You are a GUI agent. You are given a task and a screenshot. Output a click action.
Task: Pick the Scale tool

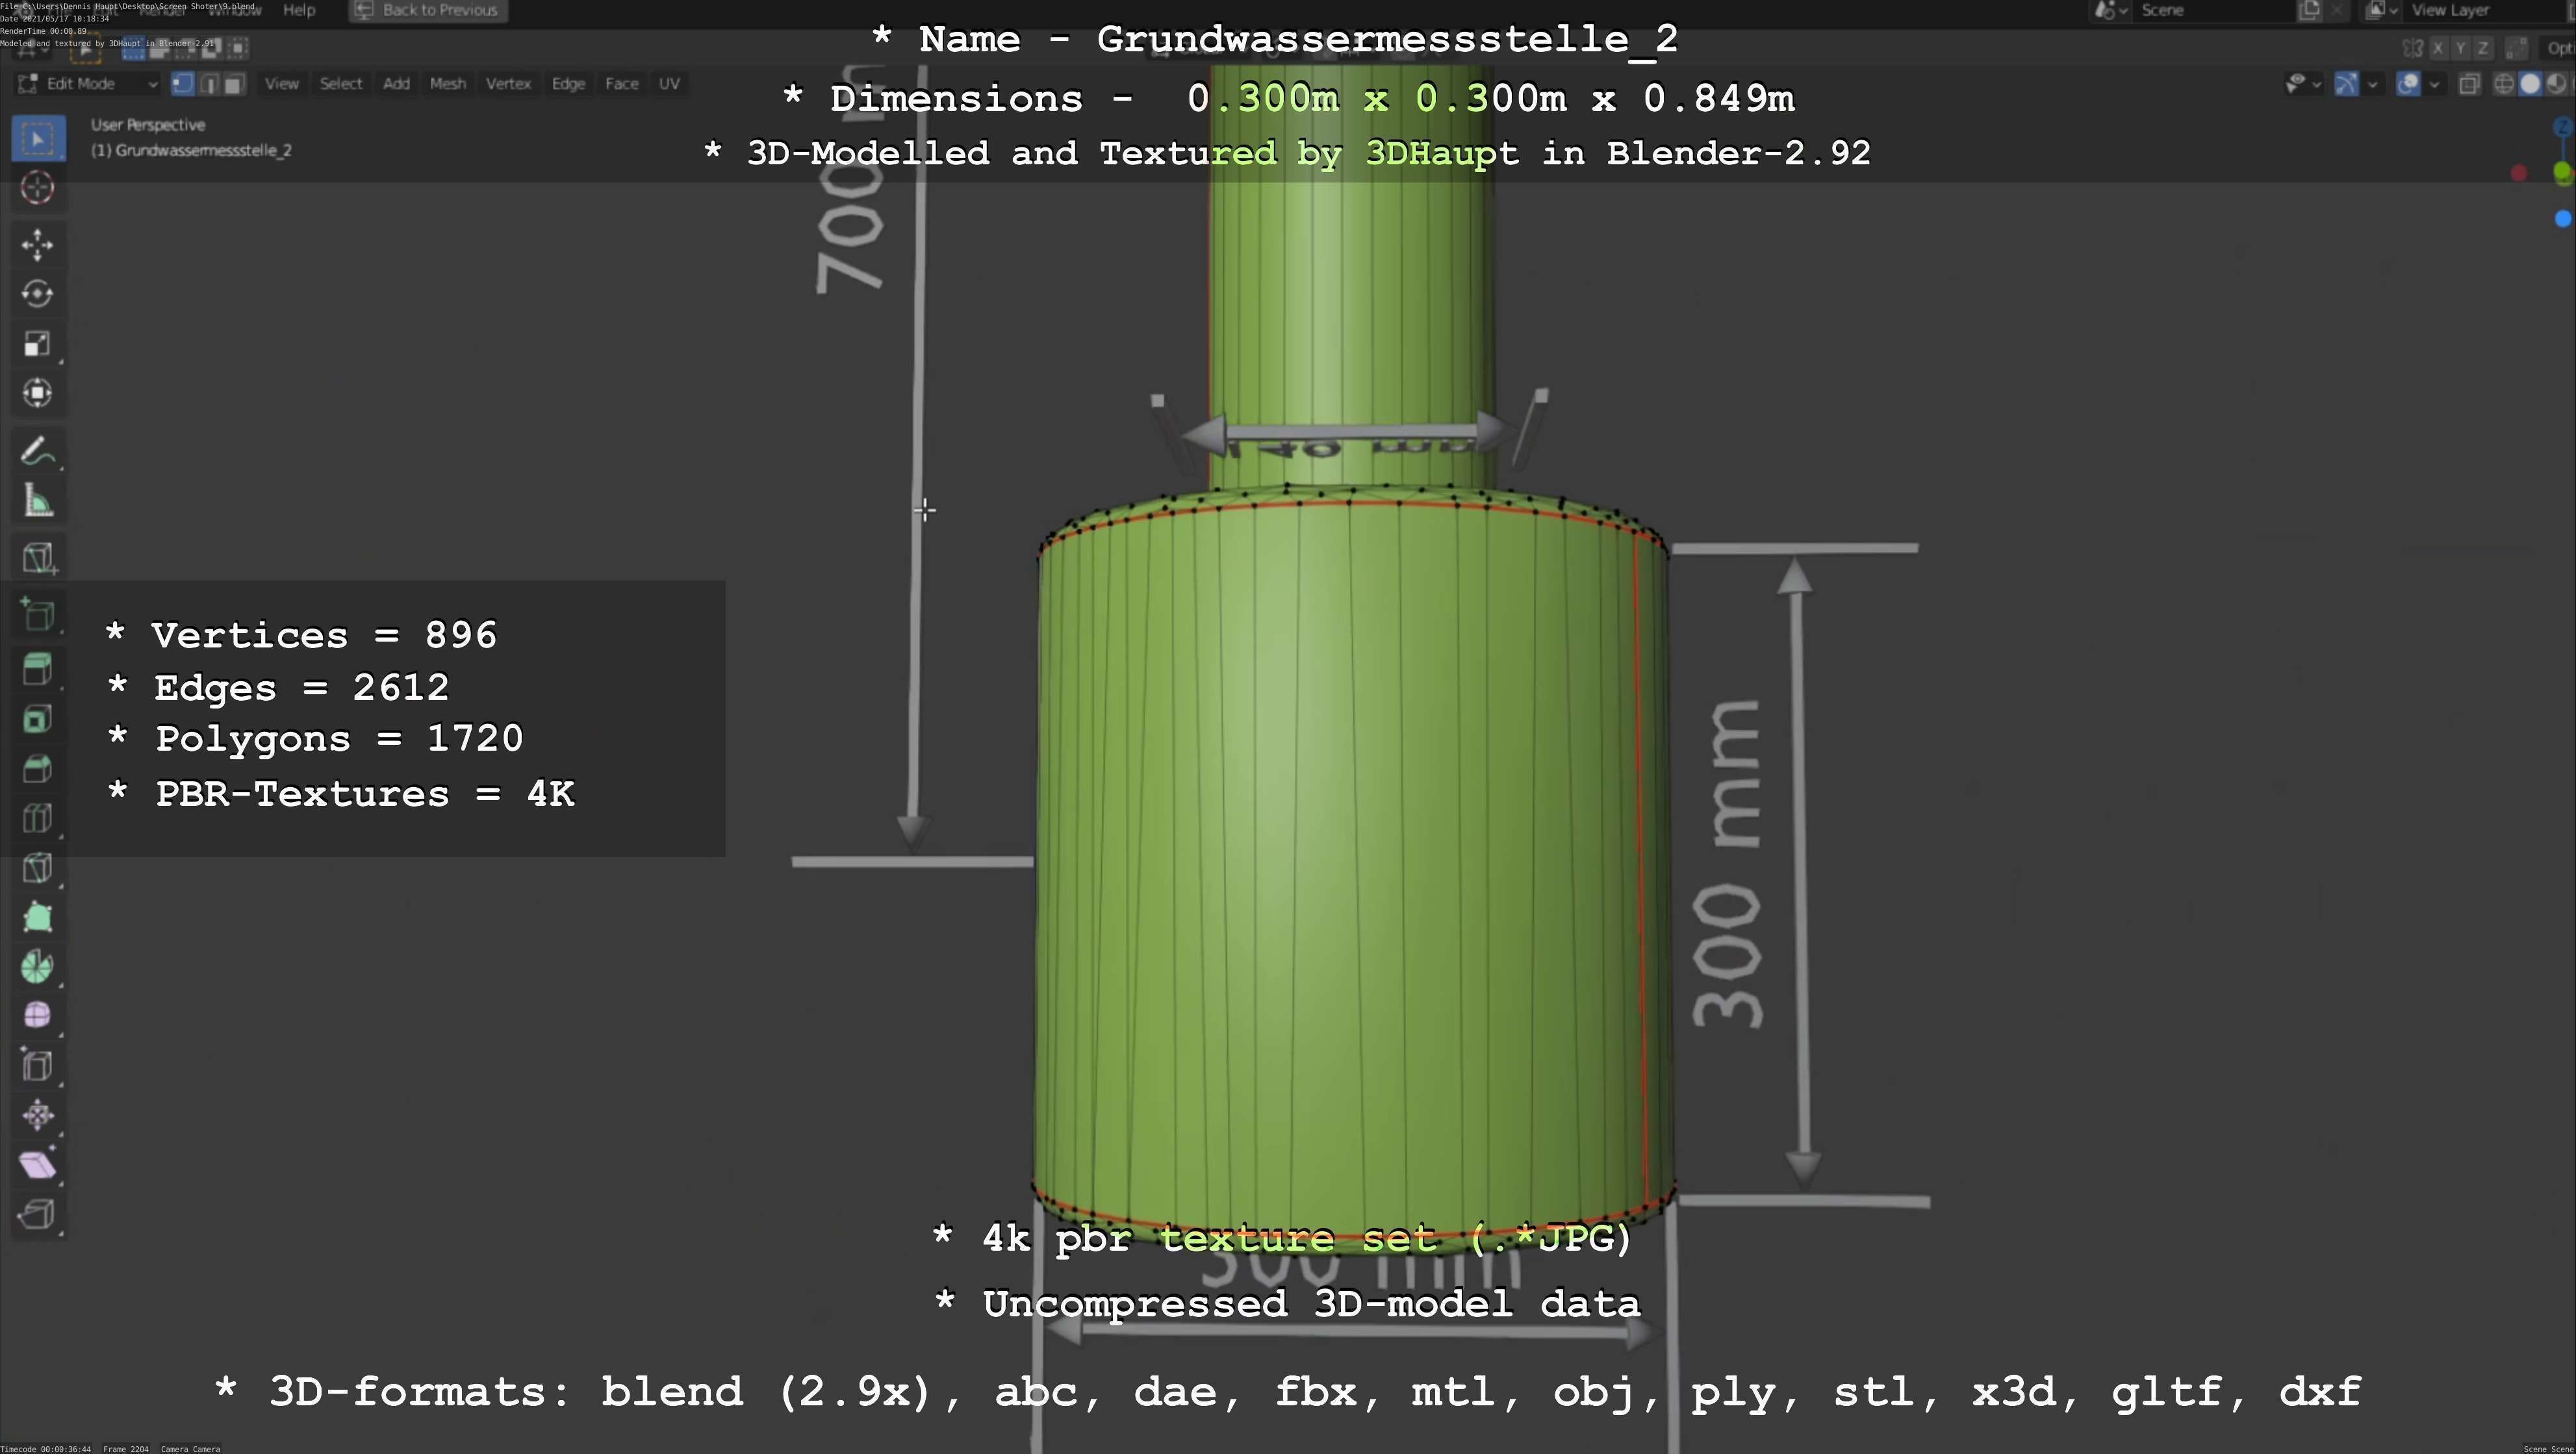(38, 344)
